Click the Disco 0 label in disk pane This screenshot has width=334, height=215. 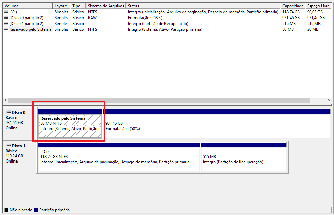pos(19,112)
